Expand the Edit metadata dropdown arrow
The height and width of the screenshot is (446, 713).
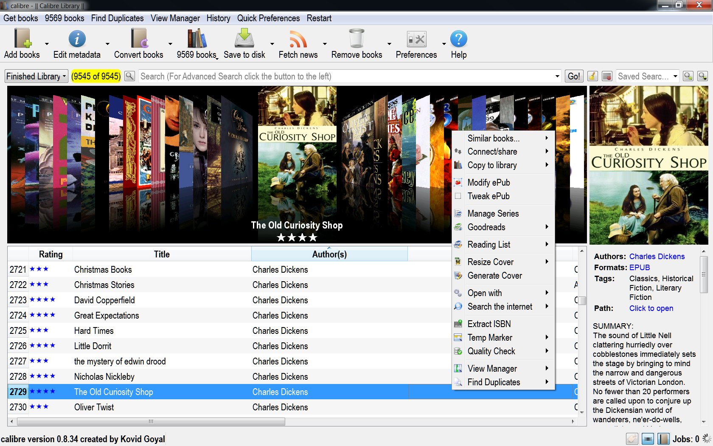tap(107, 44)
